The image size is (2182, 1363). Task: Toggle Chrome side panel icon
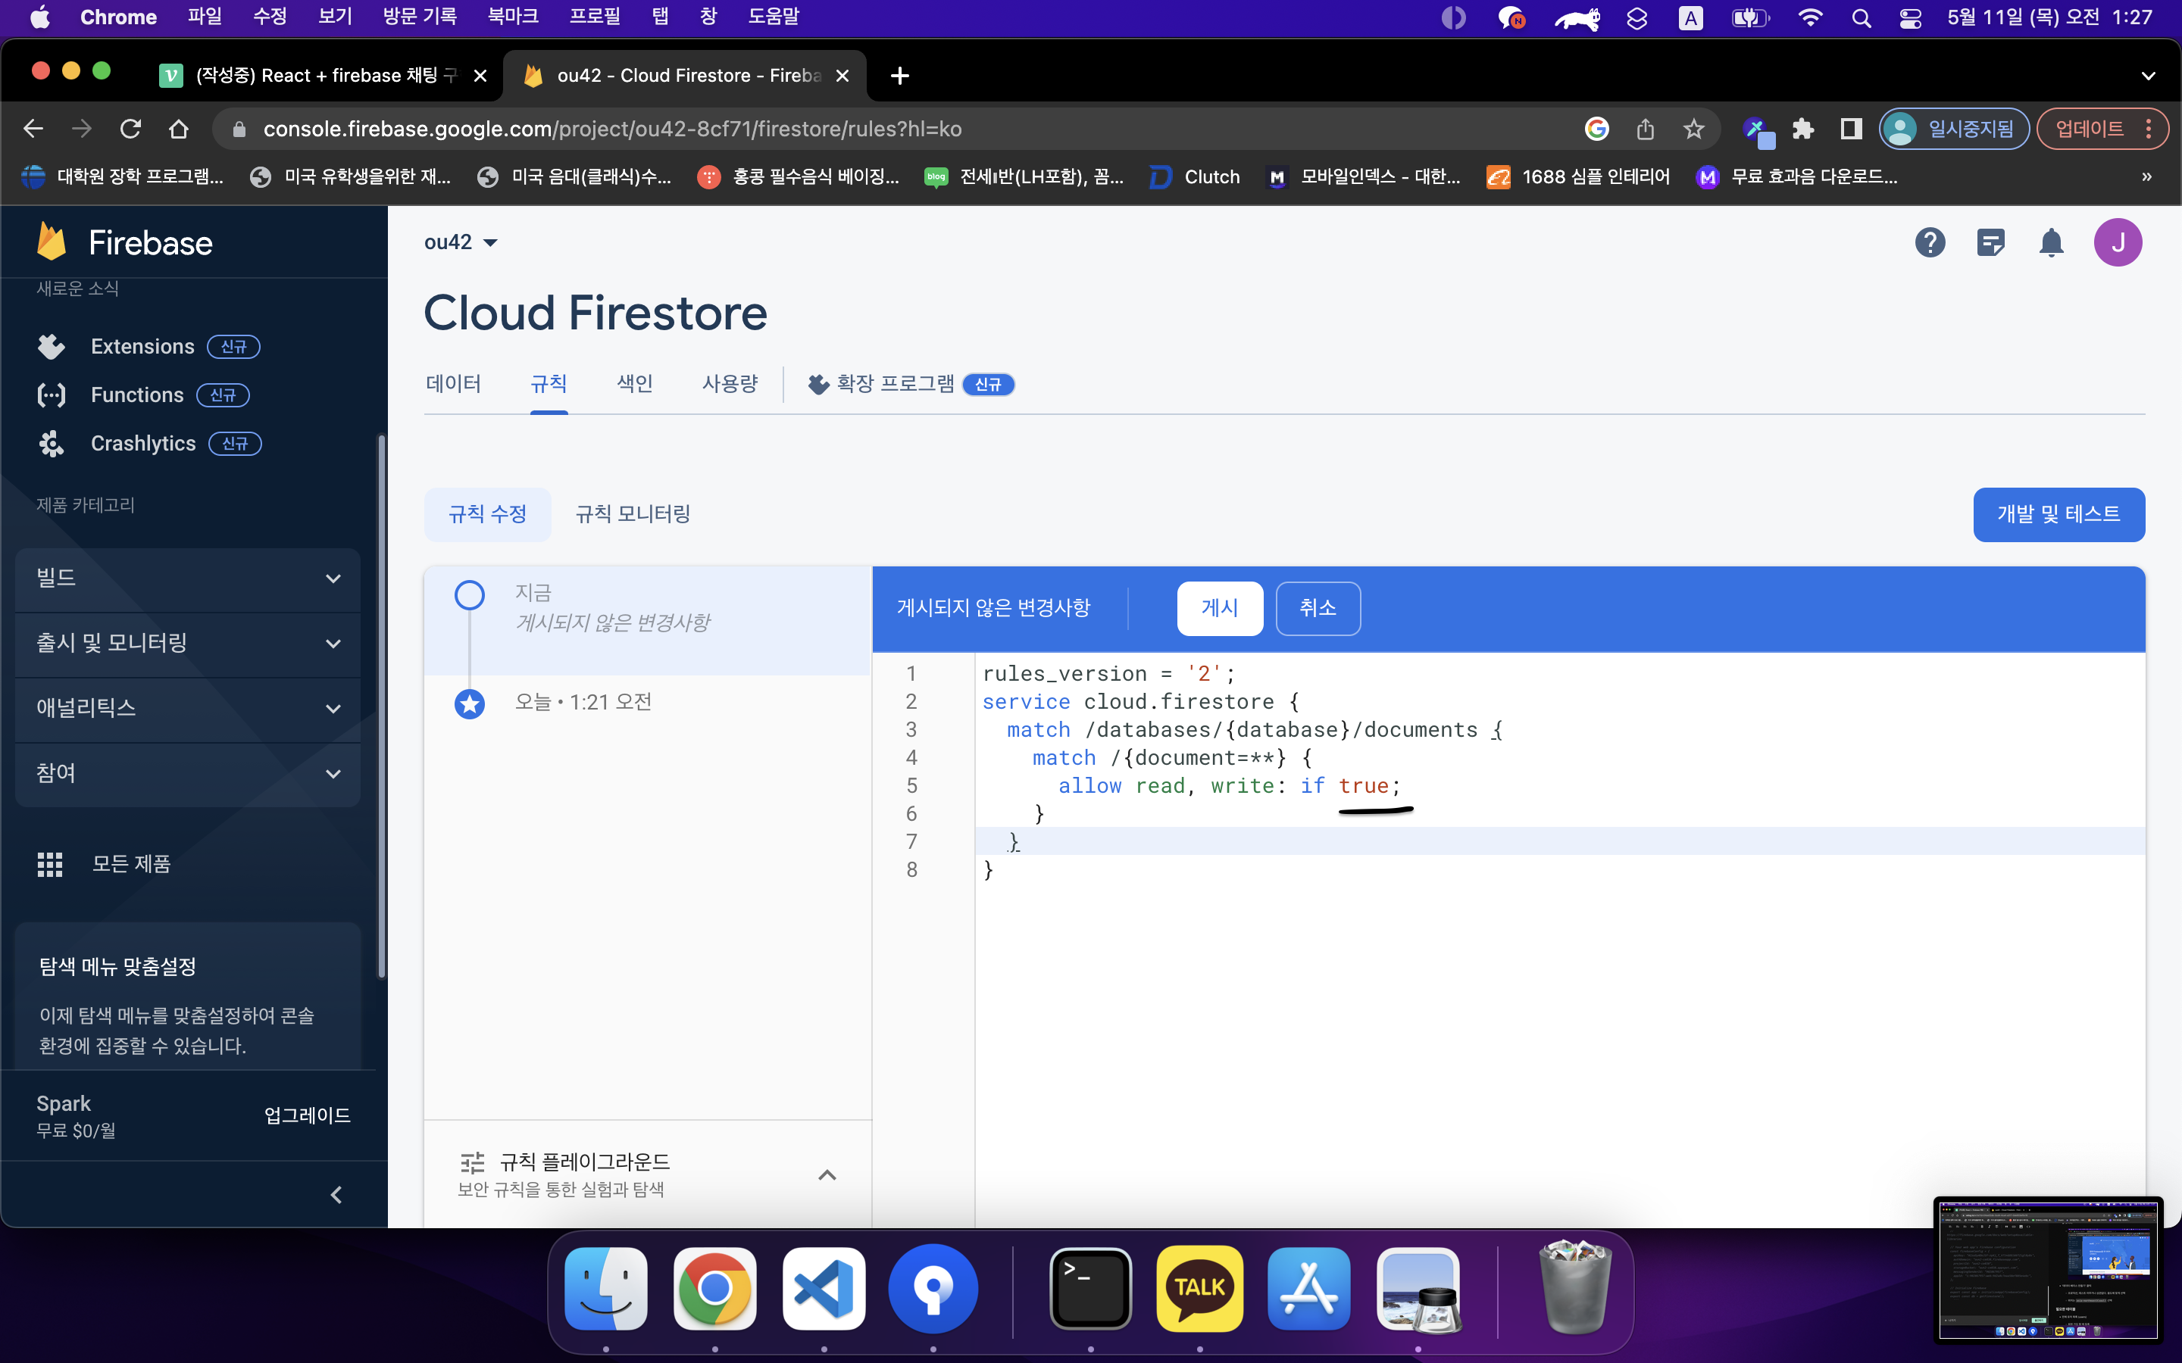tap(1850, 129)
